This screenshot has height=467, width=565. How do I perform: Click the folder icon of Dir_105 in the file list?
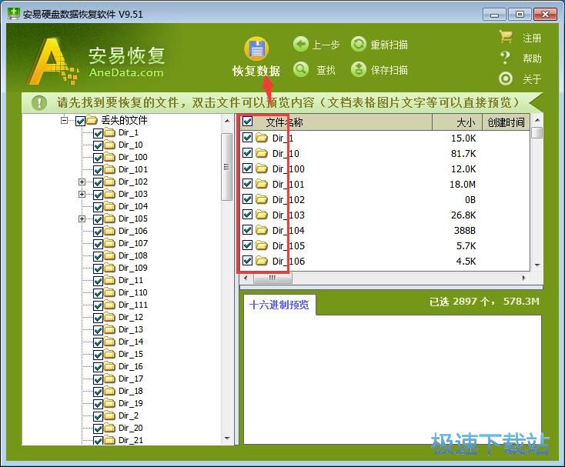pyautogui.click(x=262, y=245)
